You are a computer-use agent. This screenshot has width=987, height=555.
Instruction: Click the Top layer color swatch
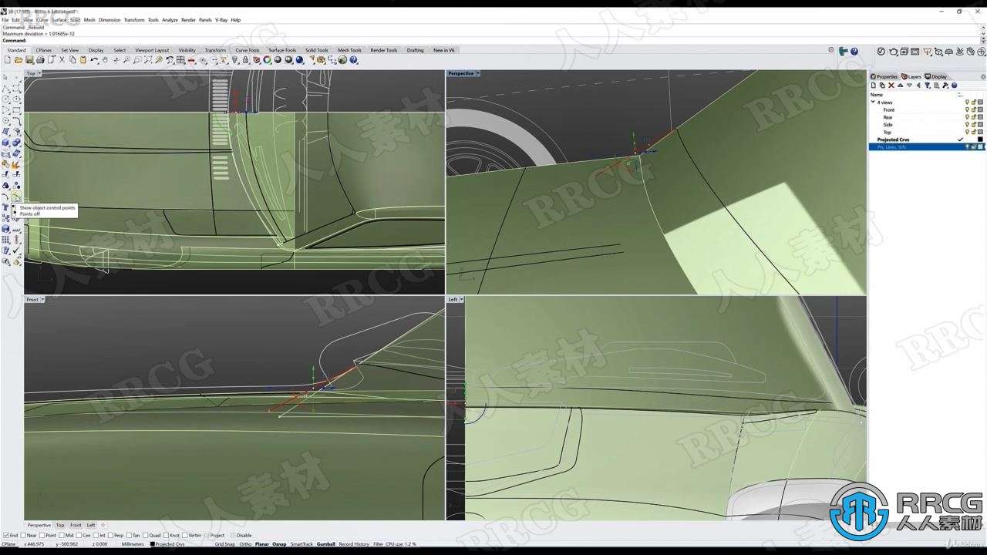click(981, 132)
